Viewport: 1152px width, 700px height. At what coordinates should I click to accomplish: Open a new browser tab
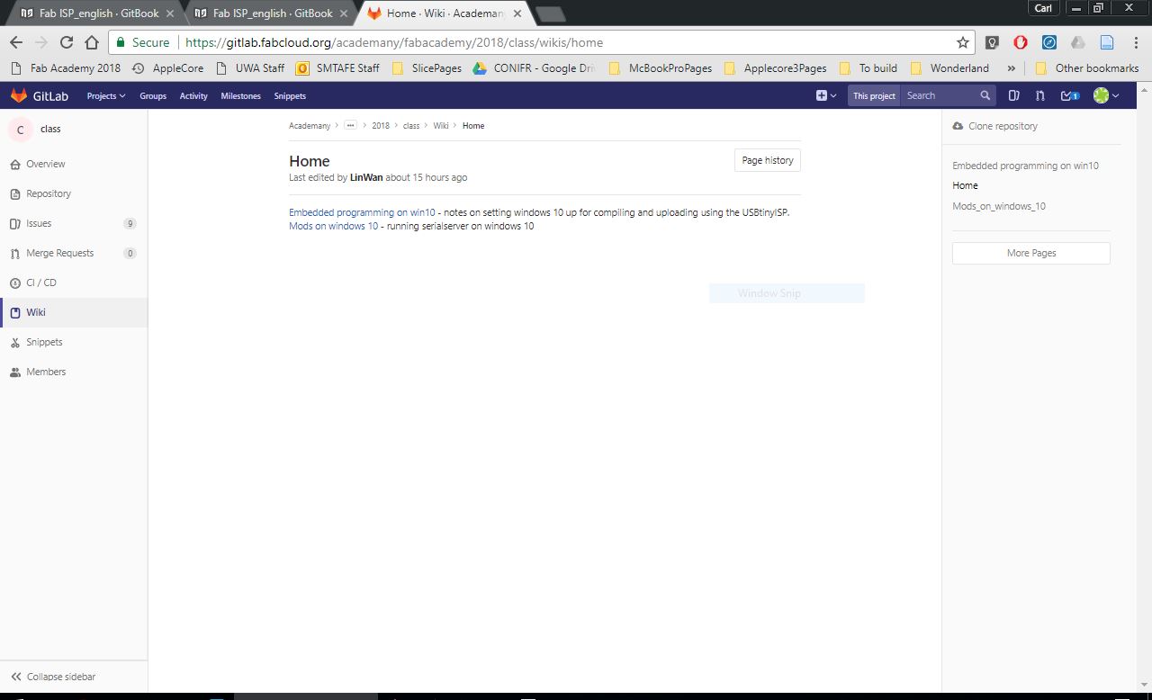[551, 14]
